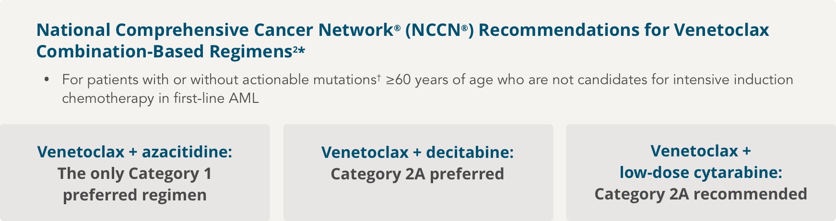Screen dimensions: 836x221
Task: Click the "preferred regimen" line in the first card
Action: [135, 195]
